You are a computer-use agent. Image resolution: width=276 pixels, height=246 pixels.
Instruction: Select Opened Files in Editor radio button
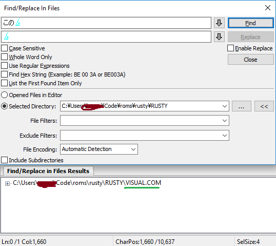pos(5,95)
